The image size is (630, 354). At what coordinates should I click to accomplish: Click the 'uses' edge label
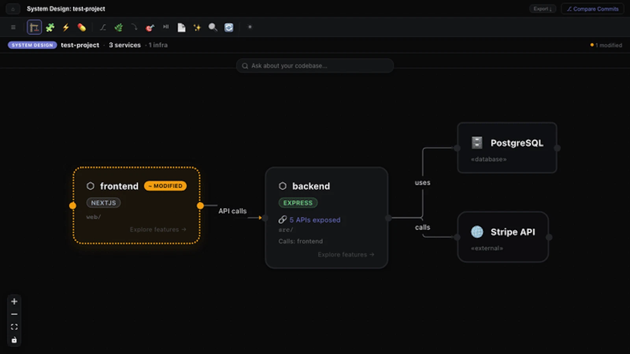coord(422,183)
